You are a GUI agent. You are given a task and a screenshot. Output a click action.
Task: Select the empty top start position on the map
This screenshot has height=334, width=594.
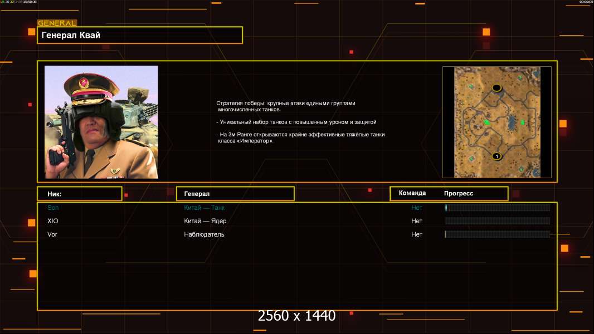coord(496,88)
